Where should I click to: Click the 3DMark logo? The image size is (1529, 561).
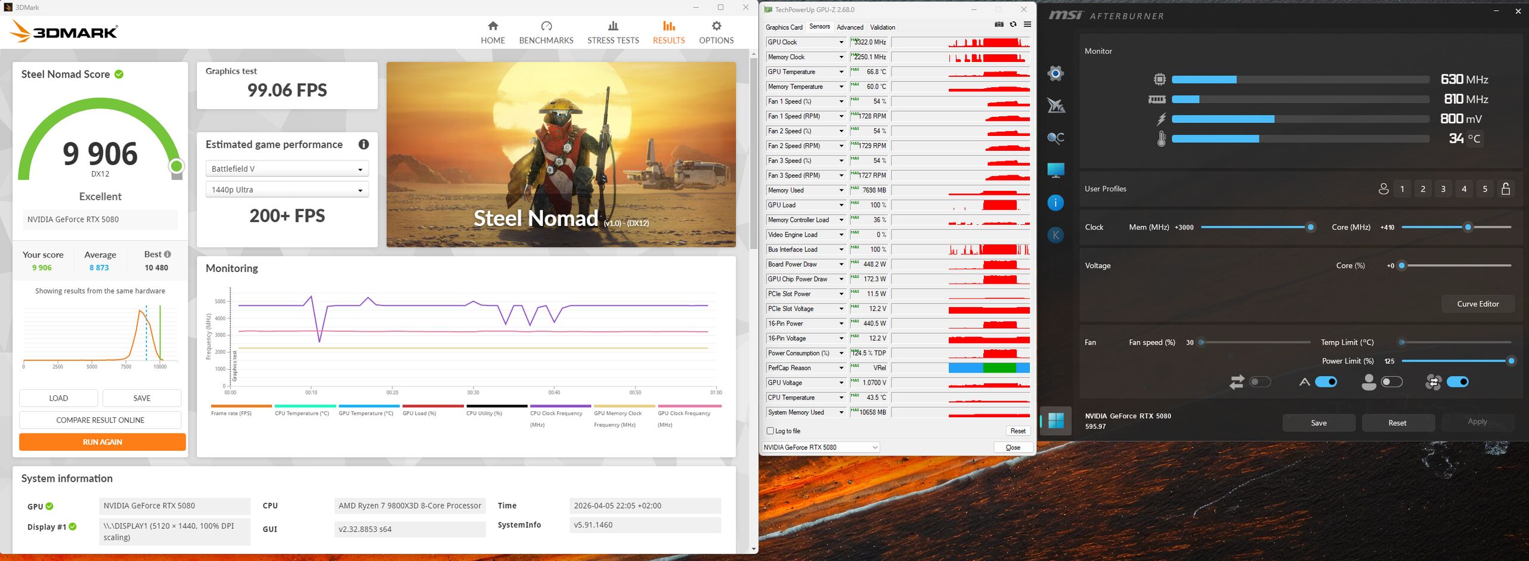click(x=64, y=32)
